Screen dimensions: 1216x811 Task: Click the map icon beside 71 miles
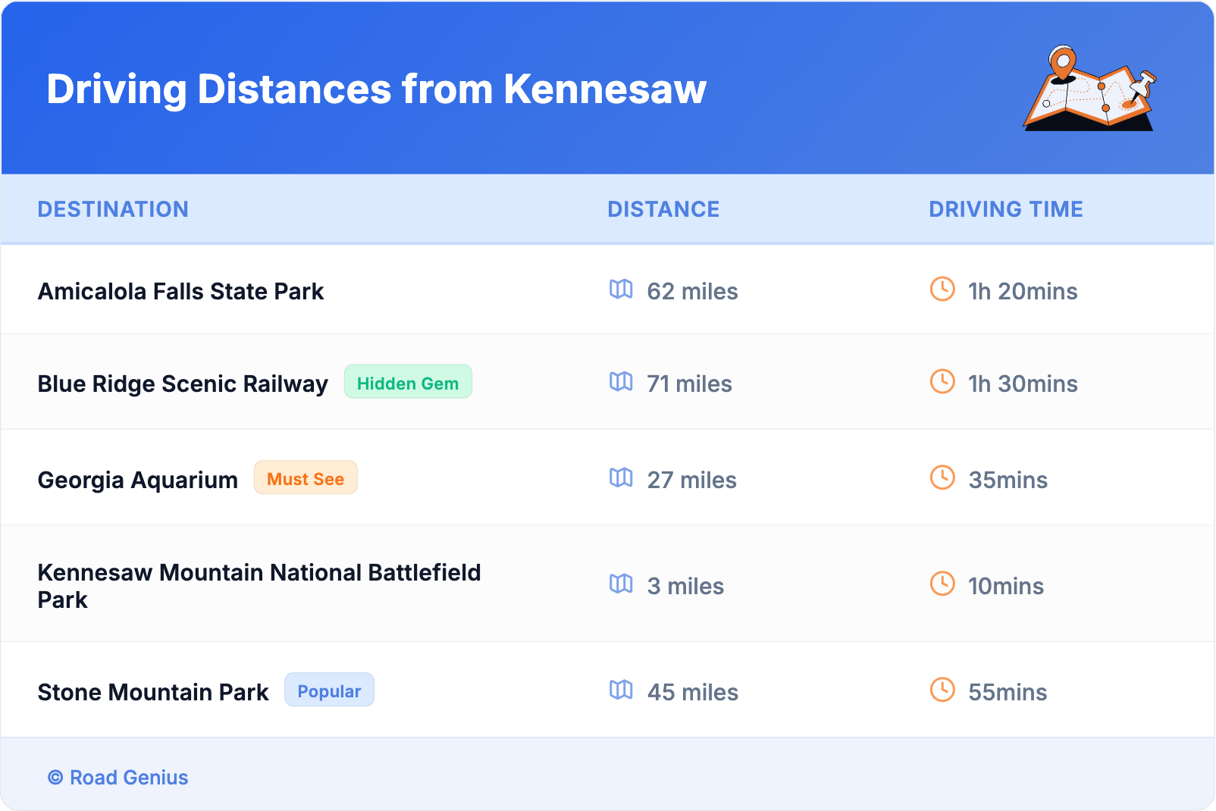[x=621, y=382]
